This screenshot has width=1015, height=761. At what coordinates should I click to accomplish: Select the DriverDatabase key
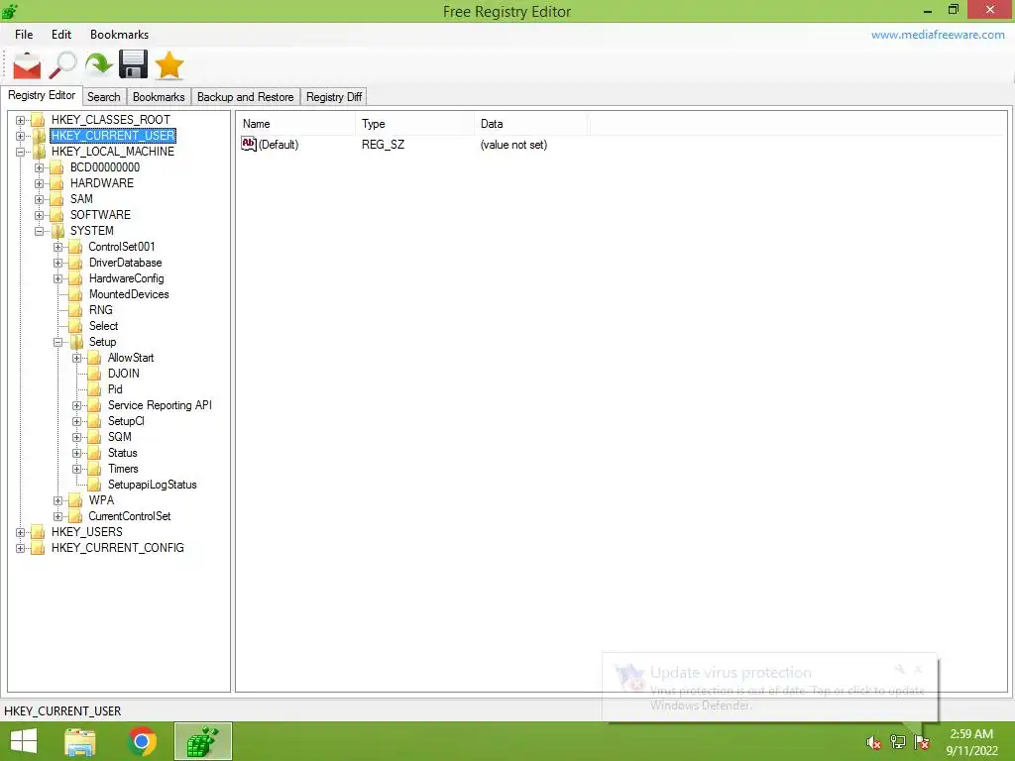126,263
